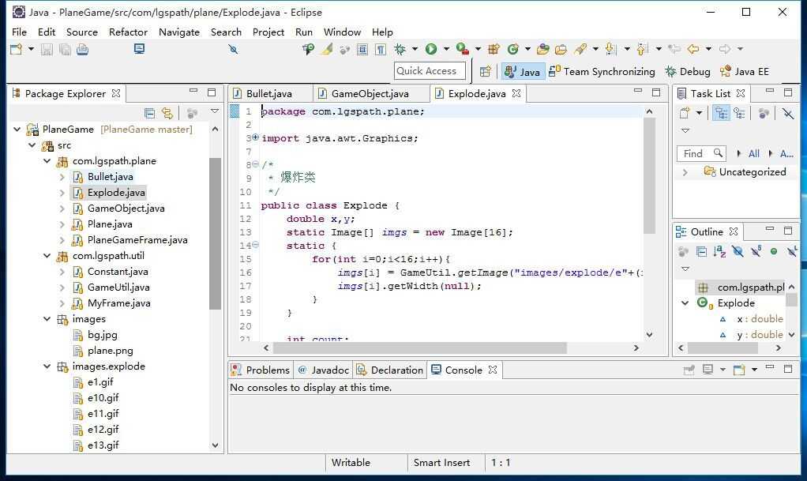Screen dimensions: 807x481
Task: Toggle Hide Fields in Outline view
Action: (738, 252)
